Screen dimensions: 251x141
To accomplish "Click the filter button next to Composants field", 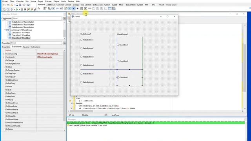I will tap(64, 18).
